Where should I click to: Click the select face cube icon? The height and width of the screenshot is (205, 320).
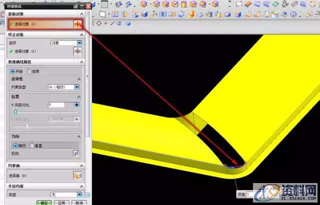[x=76, y=176]
